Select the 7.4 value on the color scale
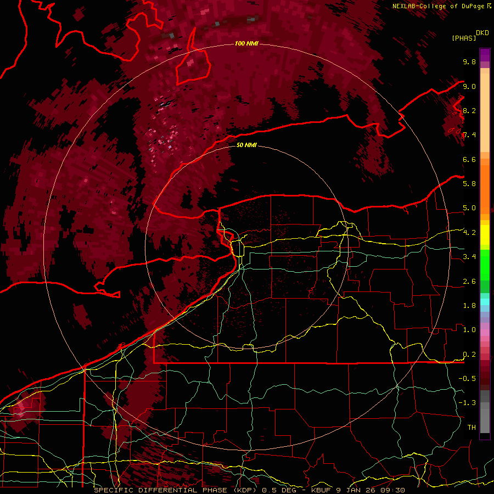The width and height of the screenshot is (494, 494). pyautogui.click(x=469, y=135)
